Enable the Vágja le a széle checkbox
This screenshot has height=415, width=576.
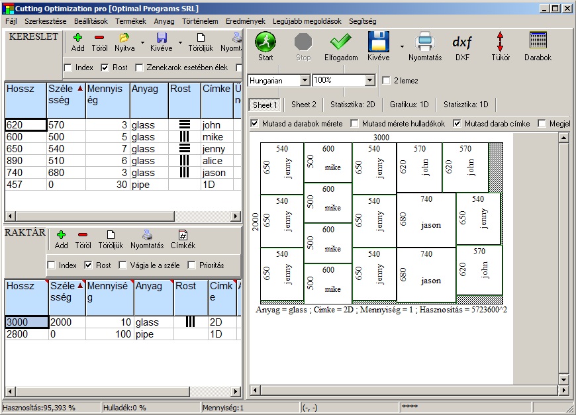pyautogui.click(x=122, y=265)
